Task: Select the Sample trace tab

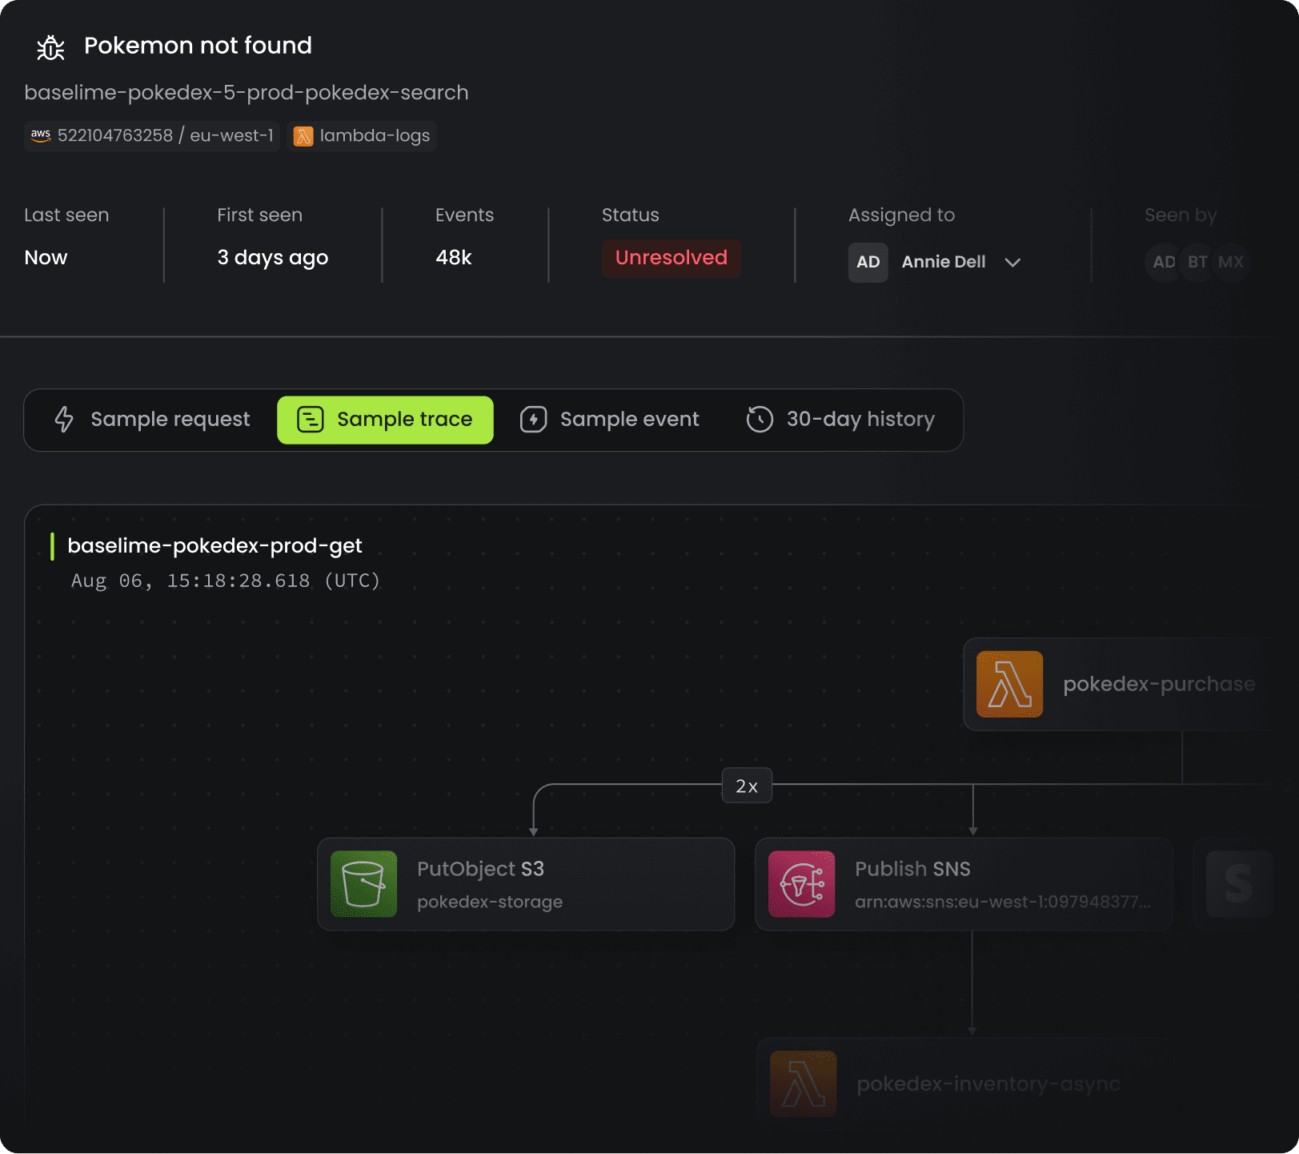Action: pos(385,420)
